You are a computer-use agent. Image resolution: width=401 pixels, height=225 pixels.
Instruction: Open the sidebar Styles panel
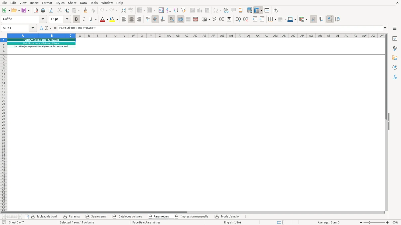point(395,48)
